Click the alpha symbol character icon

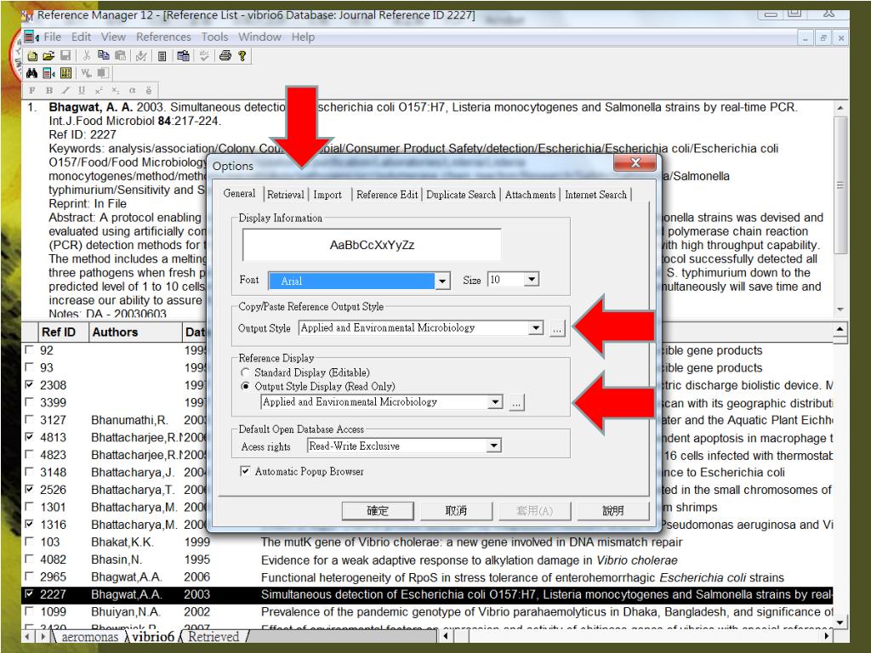[132, 90]
